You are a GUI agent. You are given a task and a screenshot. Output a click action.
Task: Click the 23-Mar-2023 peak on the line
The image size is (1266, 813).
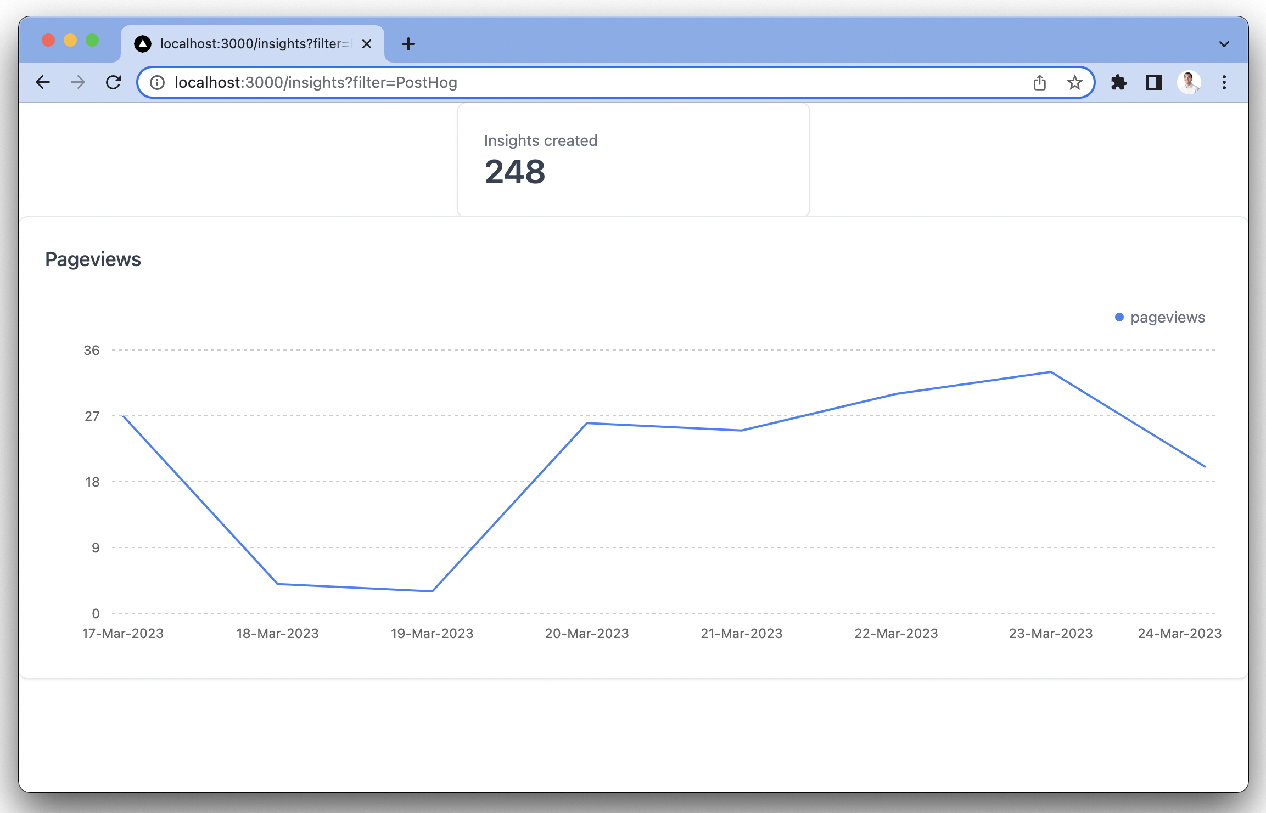(x=1050, y=372)
